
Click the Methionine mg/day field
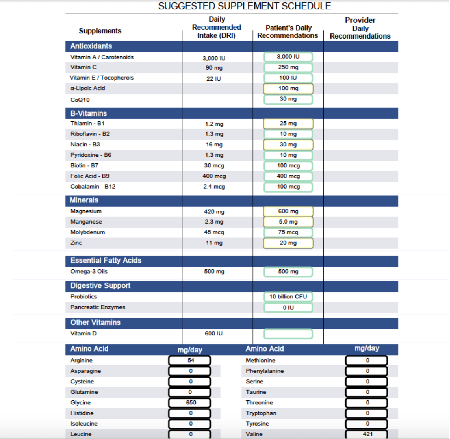(367, 360)
